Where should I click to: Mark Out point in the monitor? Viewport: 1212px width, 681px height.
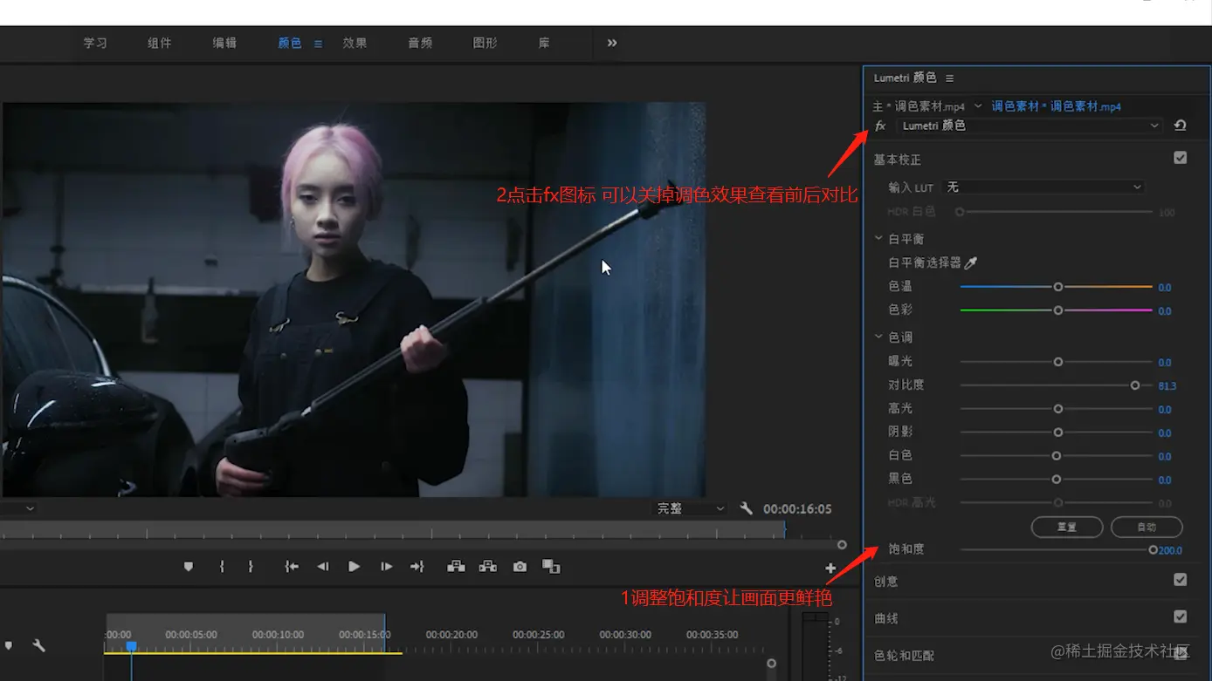(x=251, y=567)
